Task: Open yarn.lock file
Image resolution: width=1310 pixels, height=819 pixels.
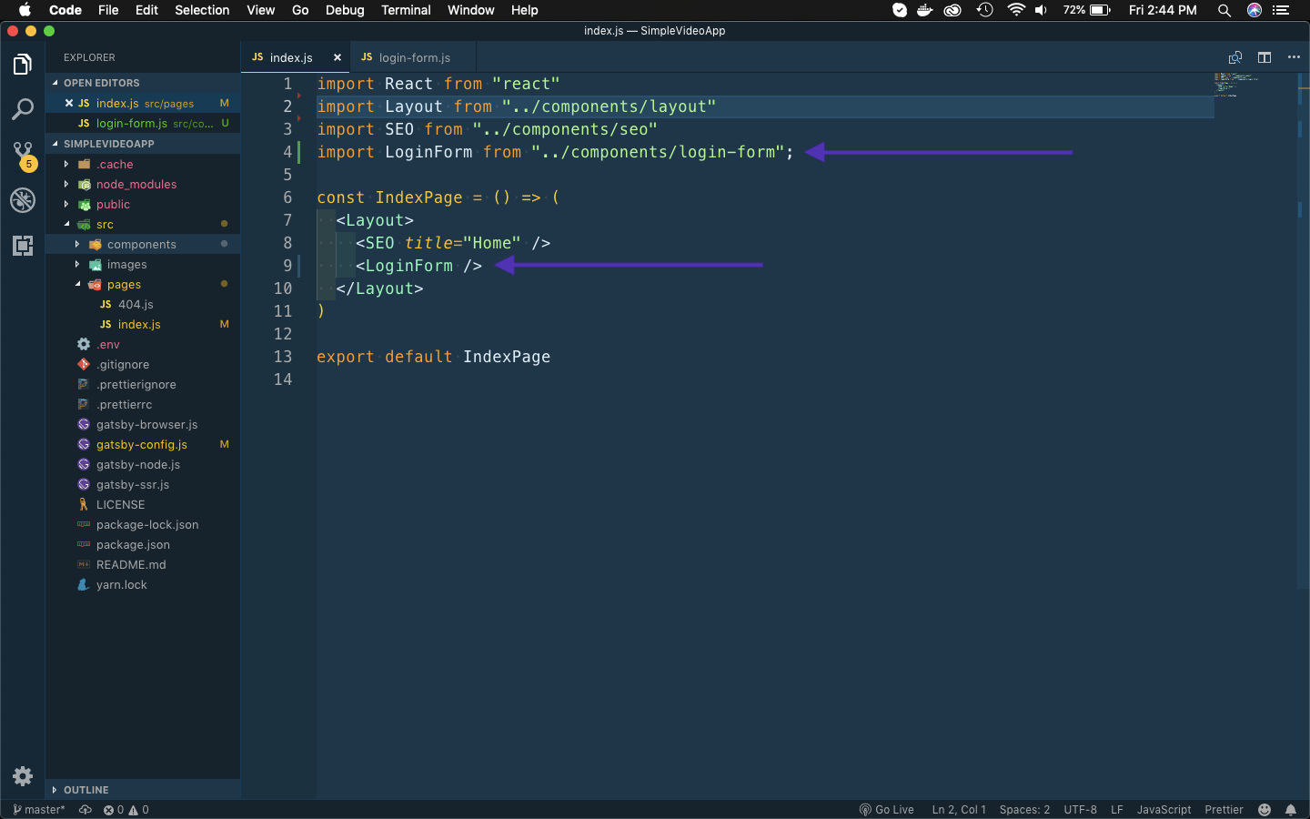Action: click(x=143, y=585)
